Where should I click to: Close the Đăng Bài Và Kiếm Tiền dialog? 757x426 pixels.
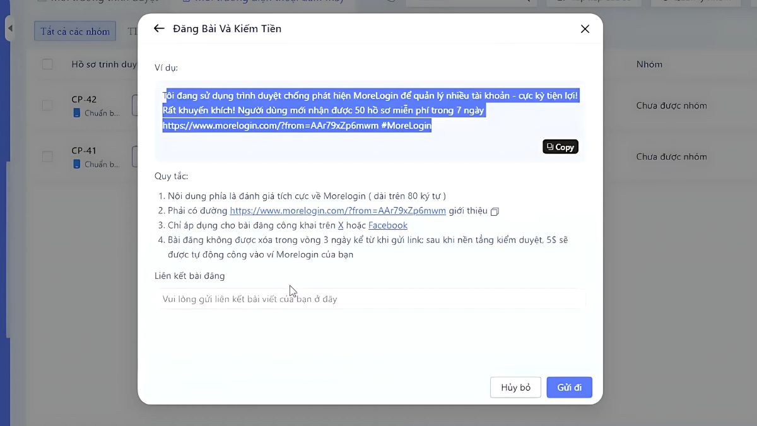pyautogui.click(x=585, y=29)
